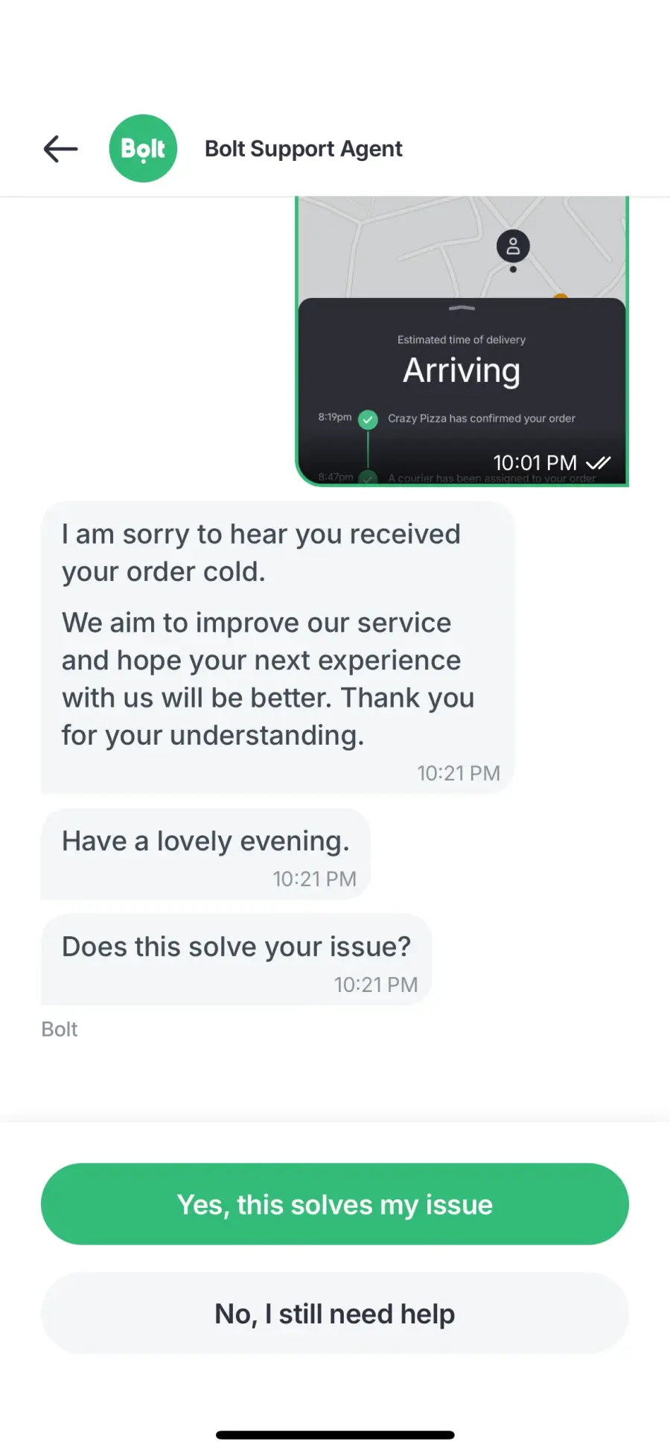Screen dimensions: 670x1453
Task: Tap the iOS home indicator bar
Action: (x=335, y=1435)
